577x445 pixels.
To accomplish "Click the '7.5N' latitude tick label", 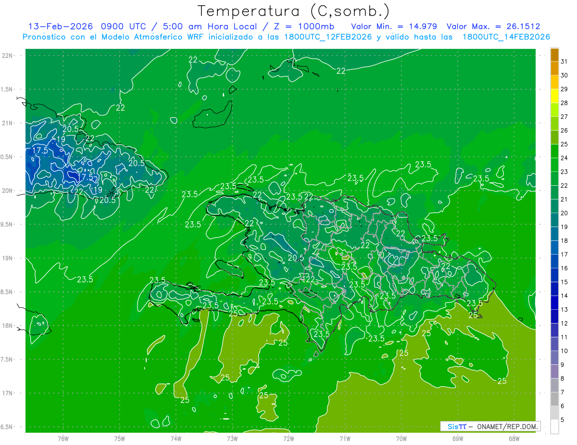I will click(x=7, y=360).
